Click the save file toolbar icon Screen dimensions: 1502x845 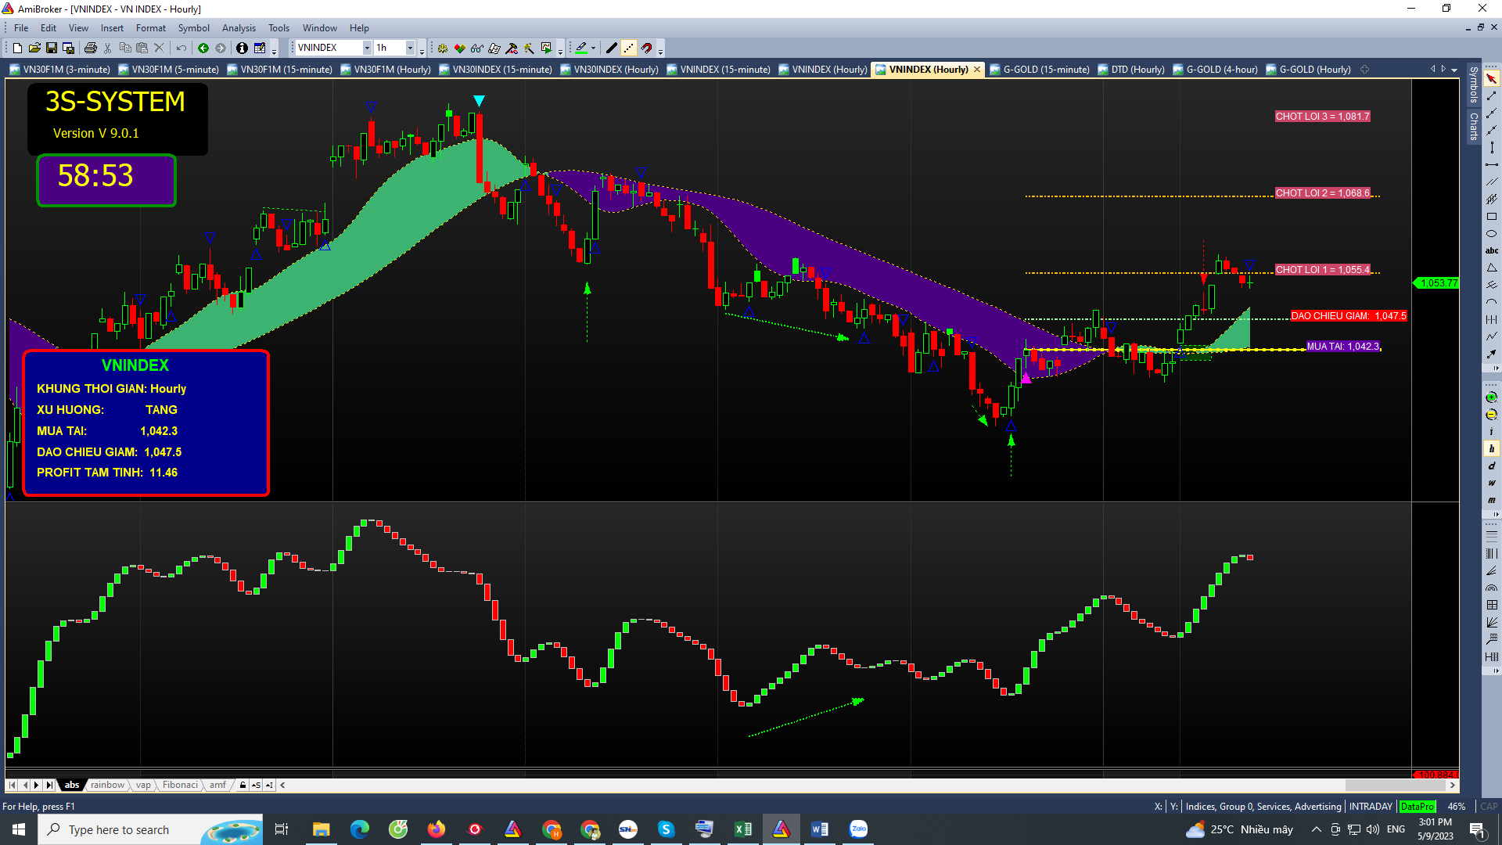tap(52, 49)
